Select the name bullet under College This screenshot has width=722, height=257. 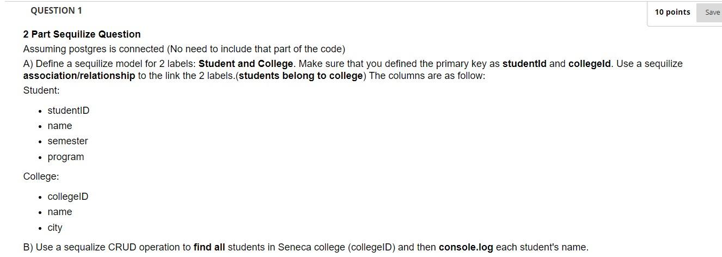tap(60, 212)
